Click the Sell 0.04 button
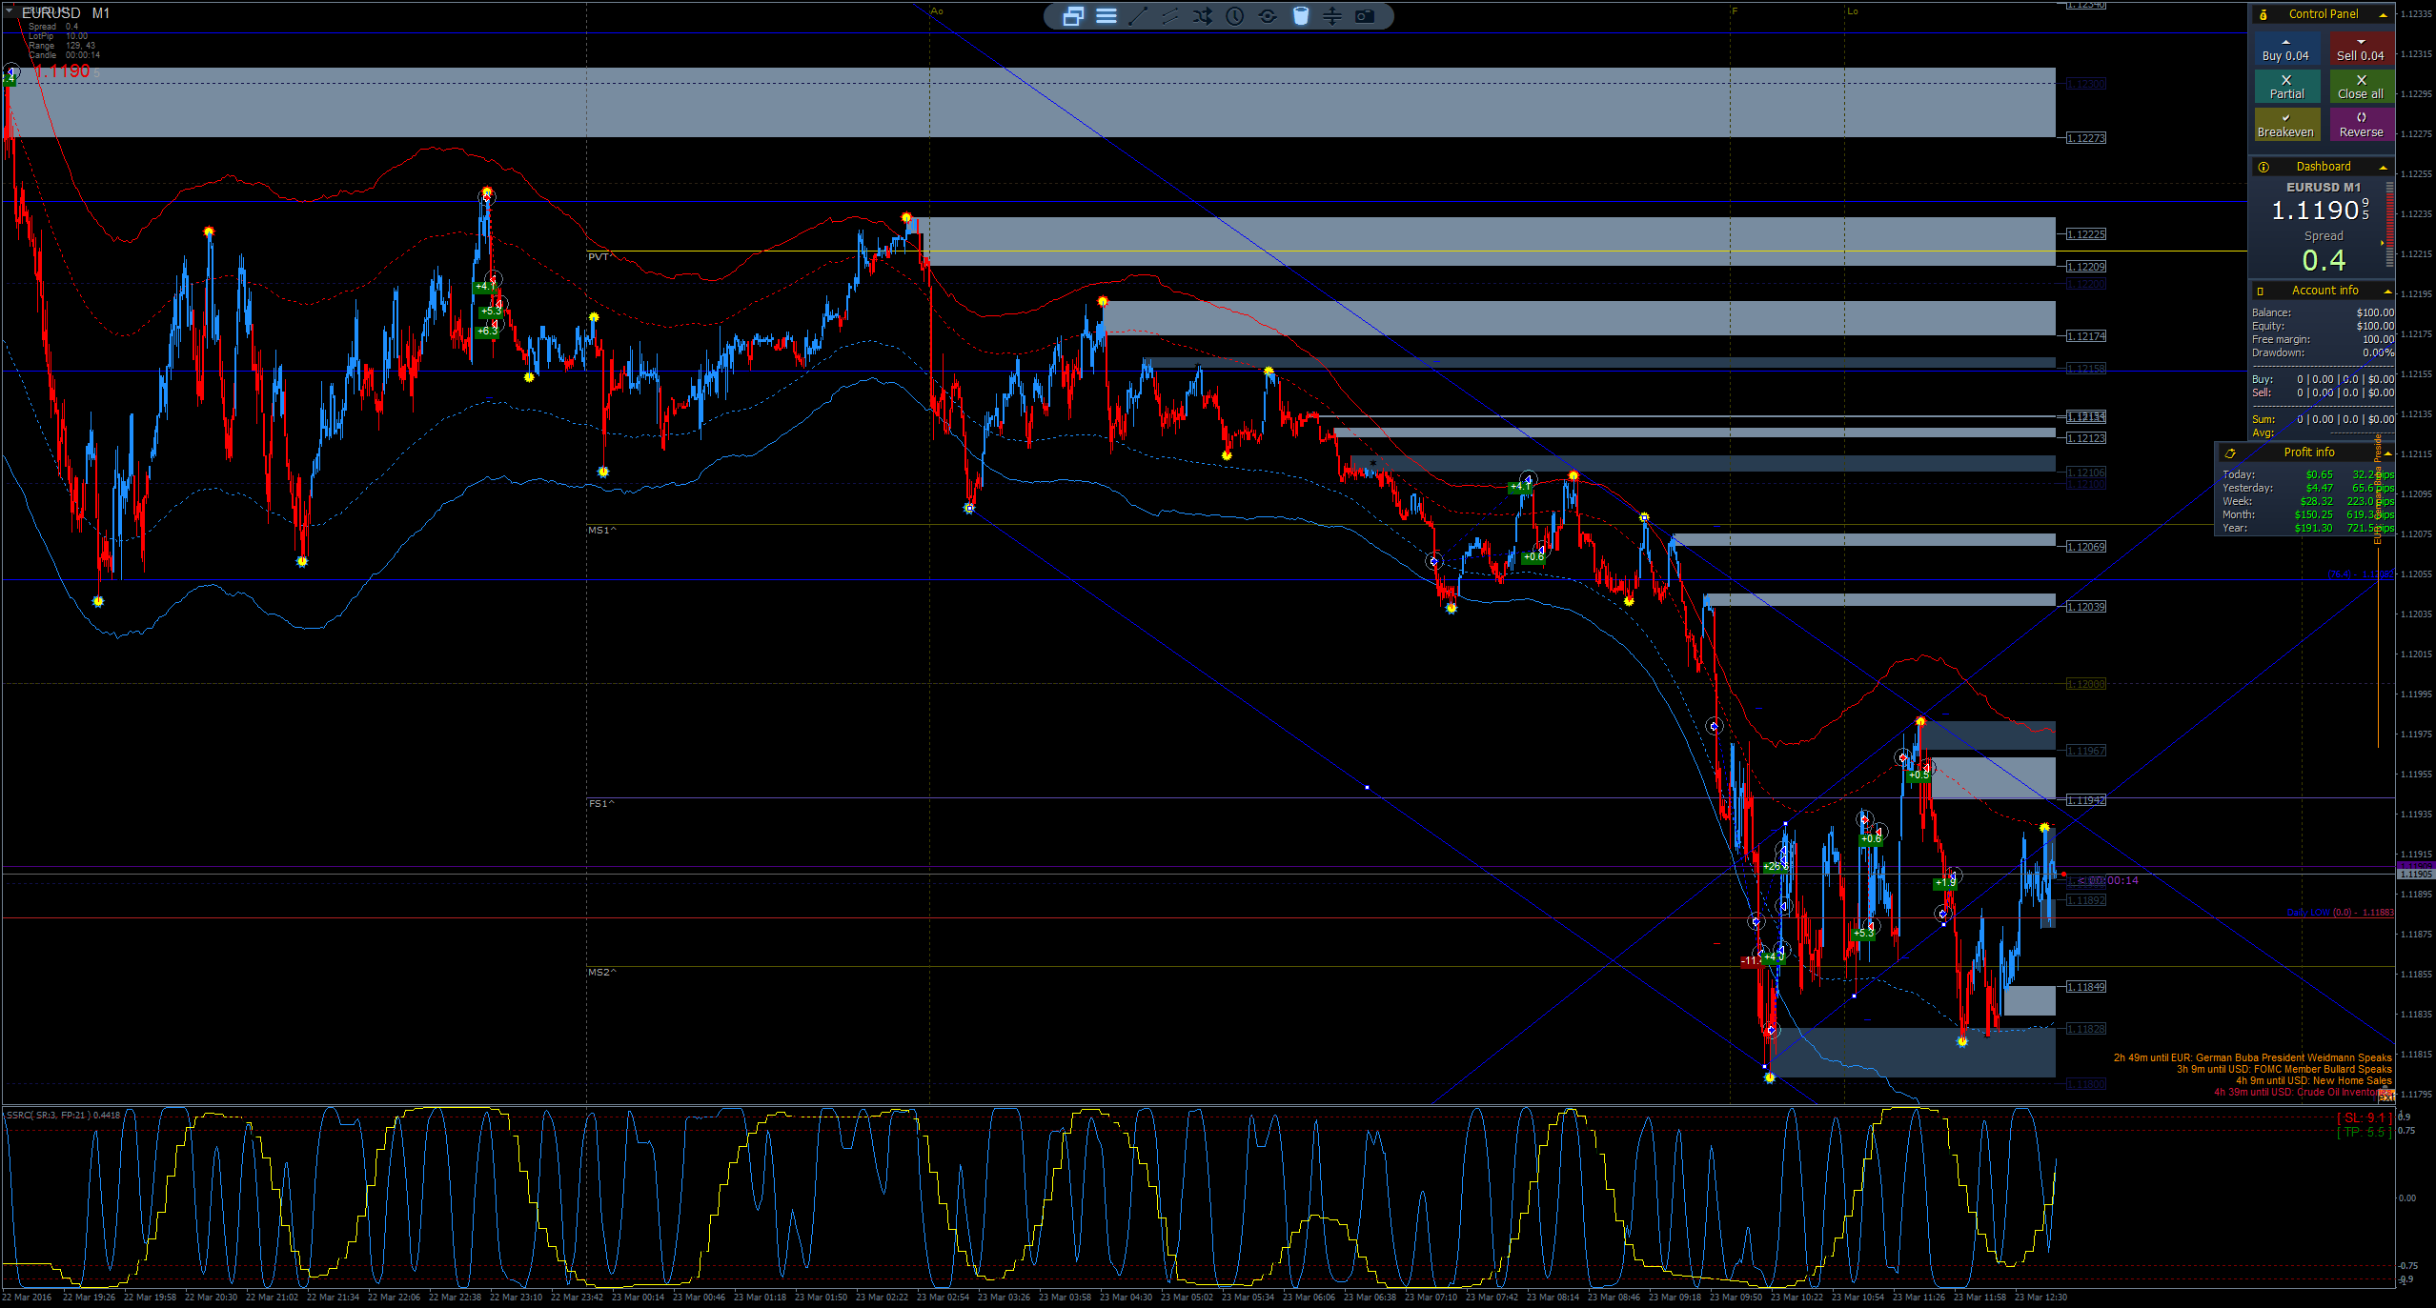The height and width of the screenshot is (1308, 2436). [x=2361, y=50]
